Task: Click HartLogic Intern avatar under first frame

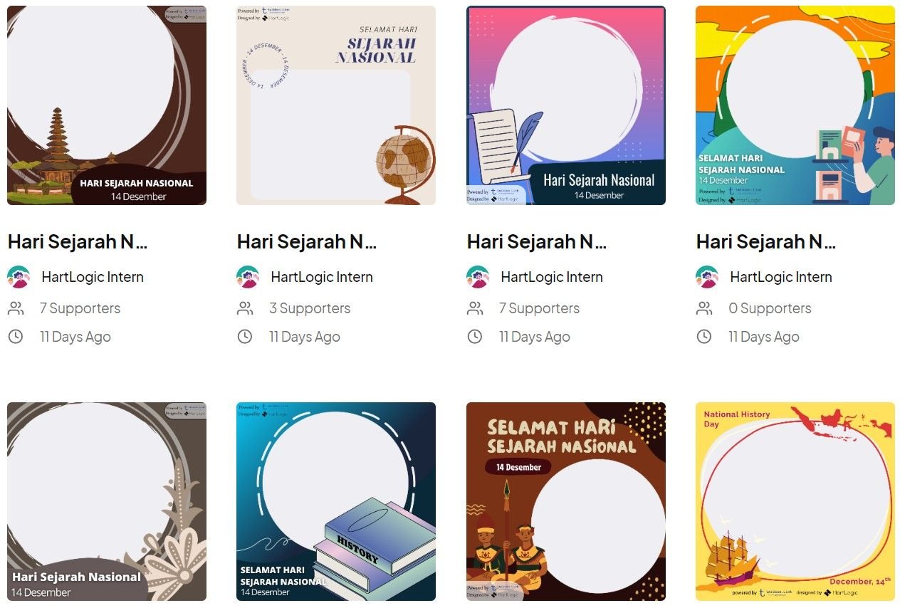Action: [x=19, y=277]
